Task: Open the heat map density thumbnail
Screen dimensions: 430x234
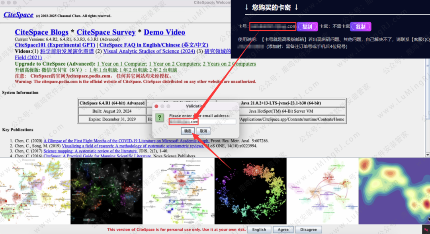Action: coord(394,191)
